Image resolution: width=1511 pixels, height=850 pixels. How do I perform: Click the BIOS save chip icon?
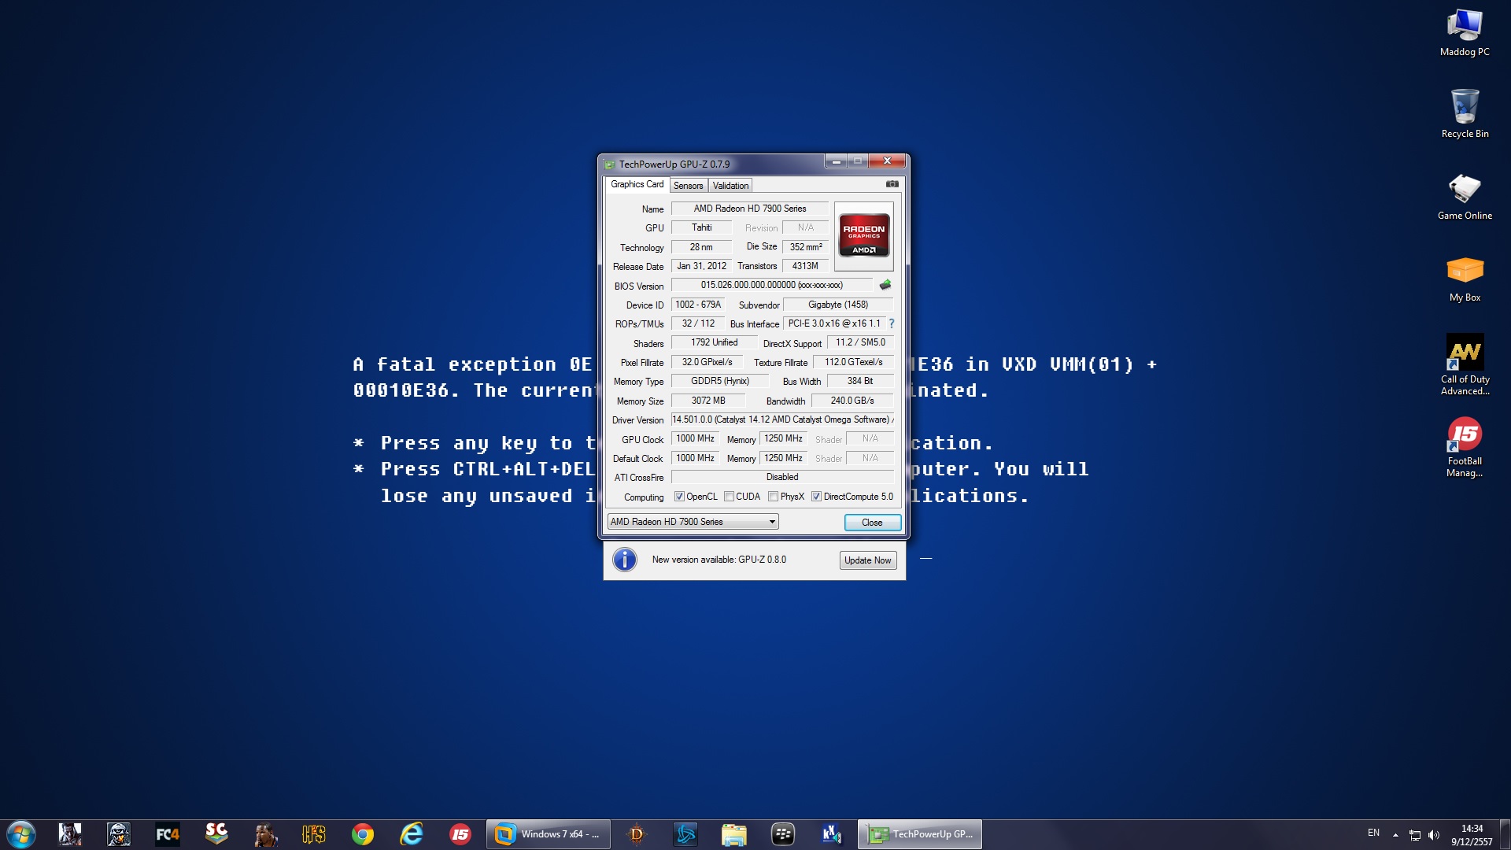point(885,285)
